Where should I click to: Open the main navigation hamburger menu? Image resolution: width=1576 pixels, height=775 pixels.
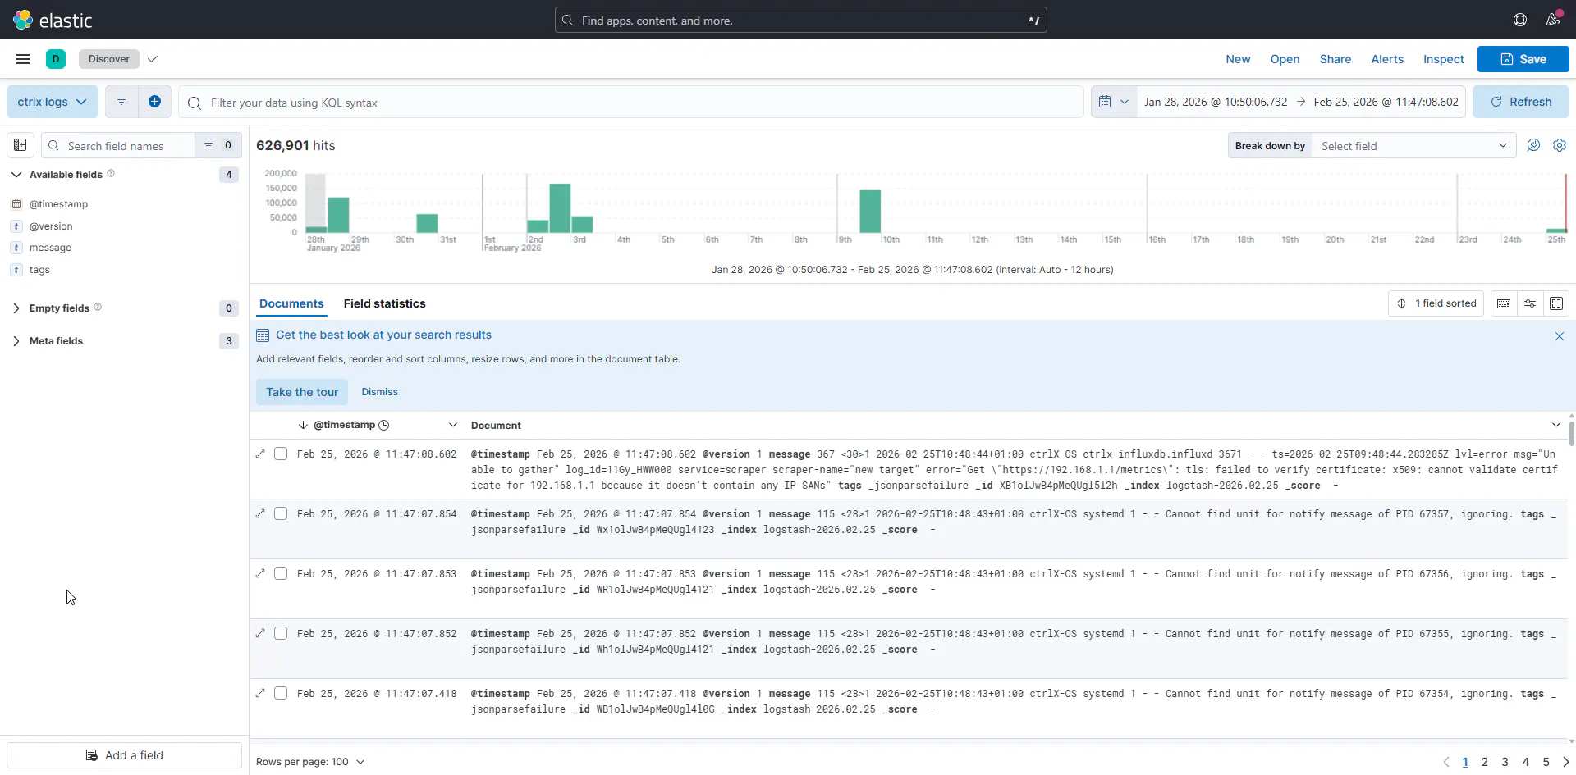(23, 59)
